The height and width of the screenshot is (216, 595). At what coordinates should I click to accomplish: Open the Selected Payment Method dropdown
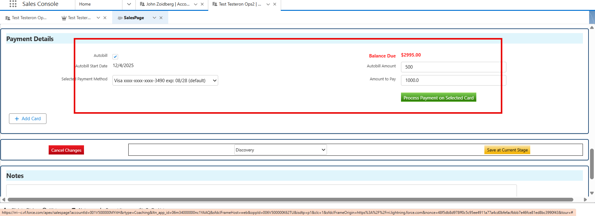point(165,80)
